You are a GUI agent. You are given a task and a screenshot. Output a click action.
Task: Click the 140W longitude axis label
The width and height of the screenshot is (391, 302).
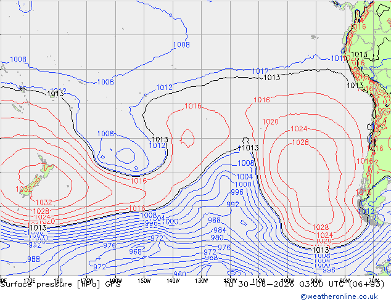tap(173, 280)
